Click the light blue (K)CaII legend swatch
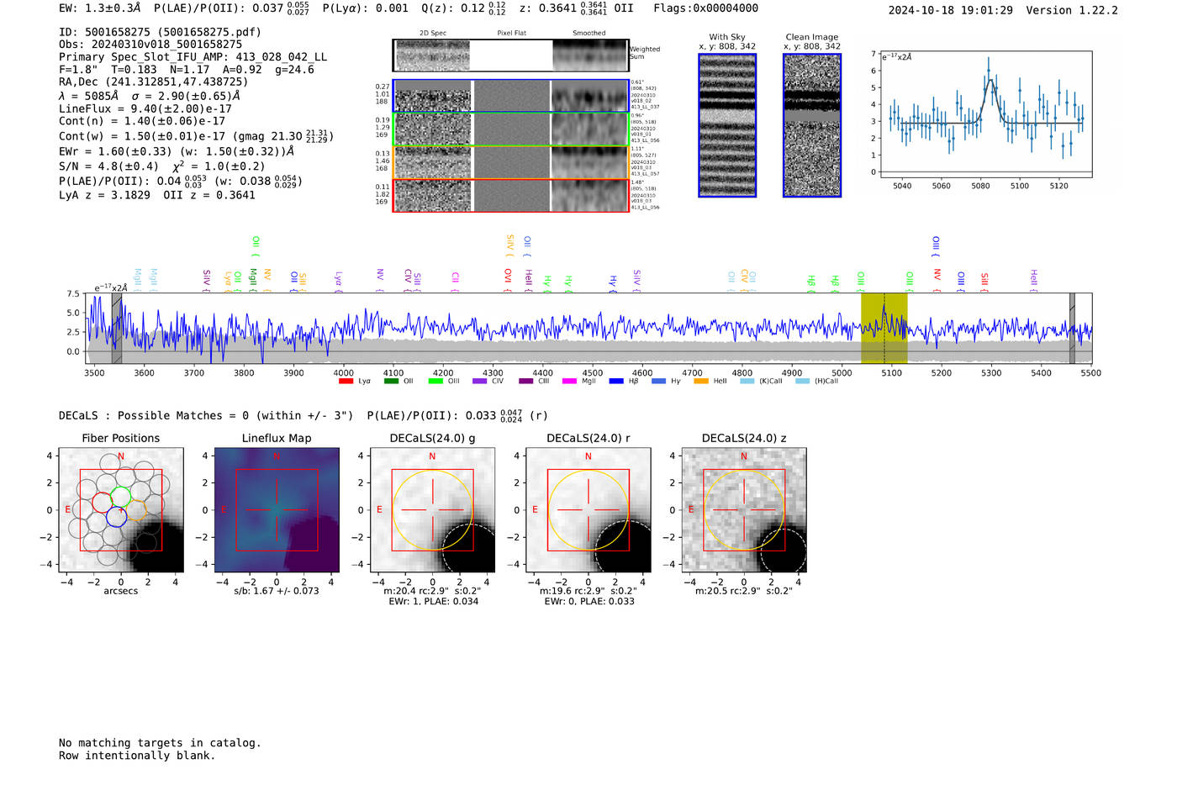 point(747,382)
